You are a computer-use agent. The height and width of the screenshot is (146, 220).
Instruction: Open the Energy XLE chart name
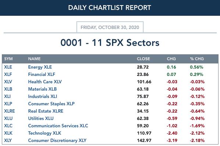click(x=40, y=67)
